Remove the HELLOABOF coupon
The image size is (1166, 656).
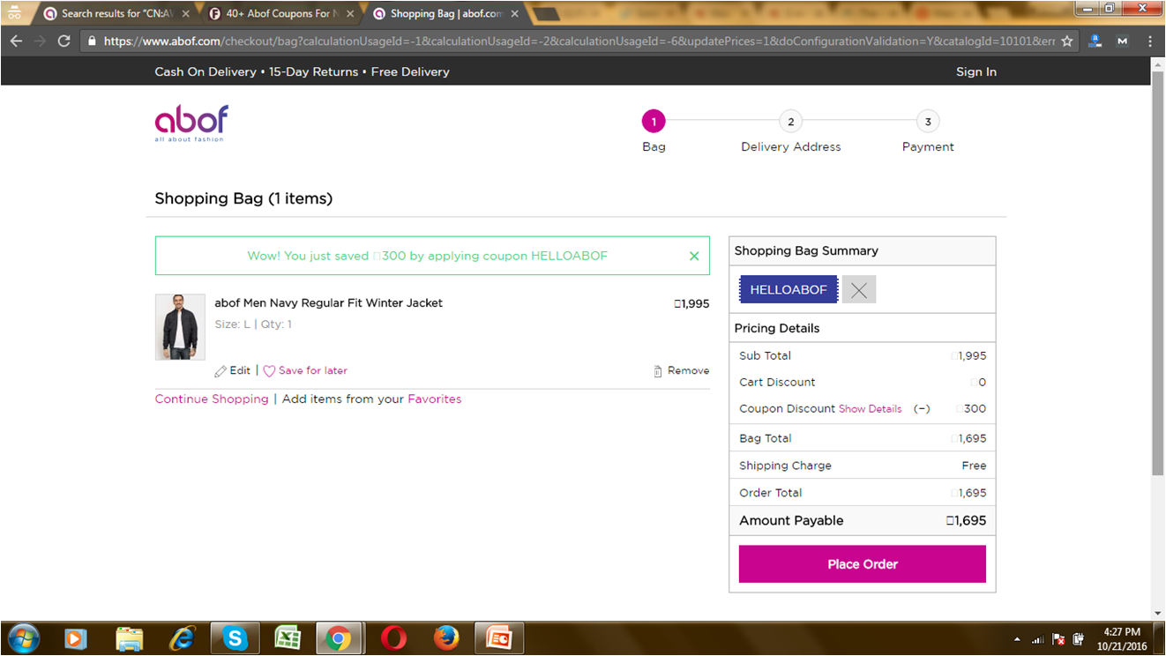coord(858,290)
